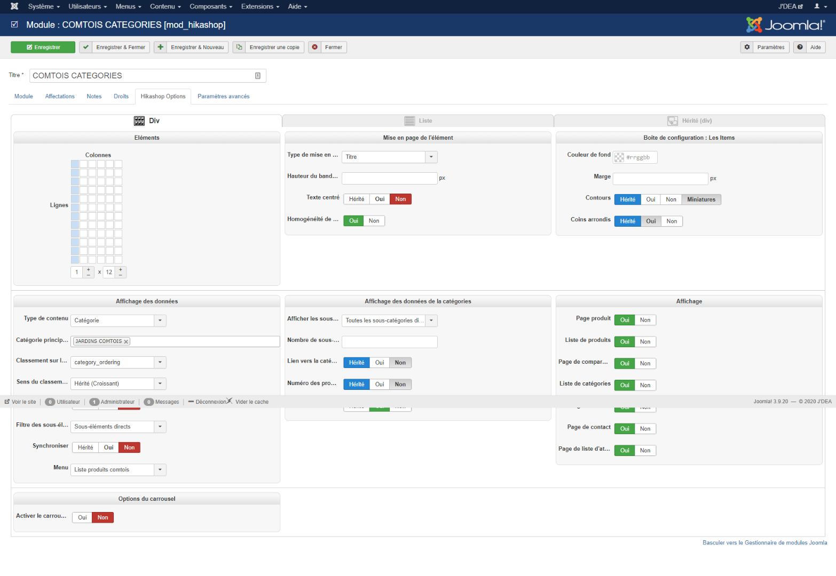The width and height of the screenshot is (836, 576).
Task: Follow the Basculer vers le Gestionnaire link
Action: pos(764,543)
